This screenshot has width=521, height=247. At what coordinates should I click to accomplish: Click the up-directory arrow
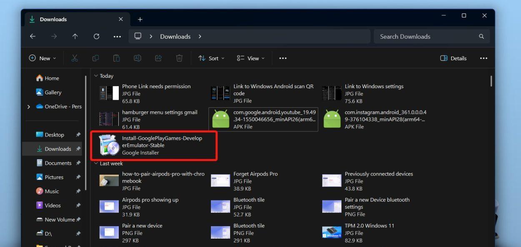[x=75, y=37]
